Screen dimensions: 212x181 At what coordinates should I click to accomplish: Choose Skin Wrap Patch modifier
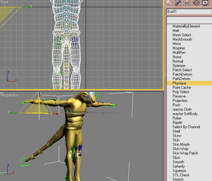185,153
